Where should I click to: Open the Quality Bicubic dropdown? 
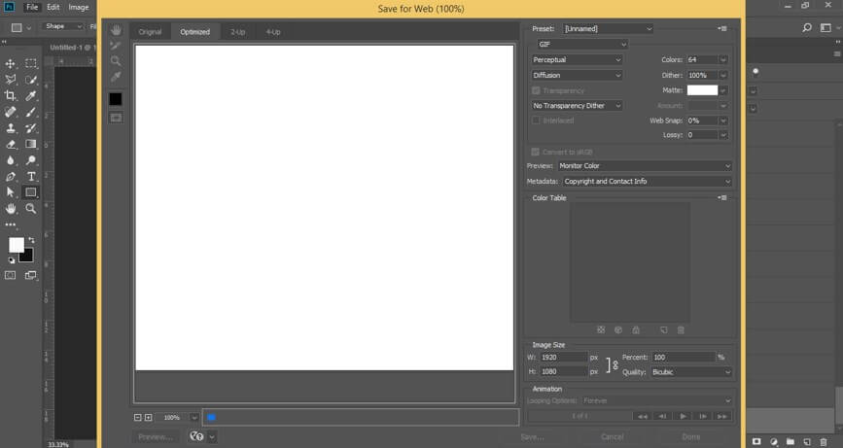pos(691,372)
